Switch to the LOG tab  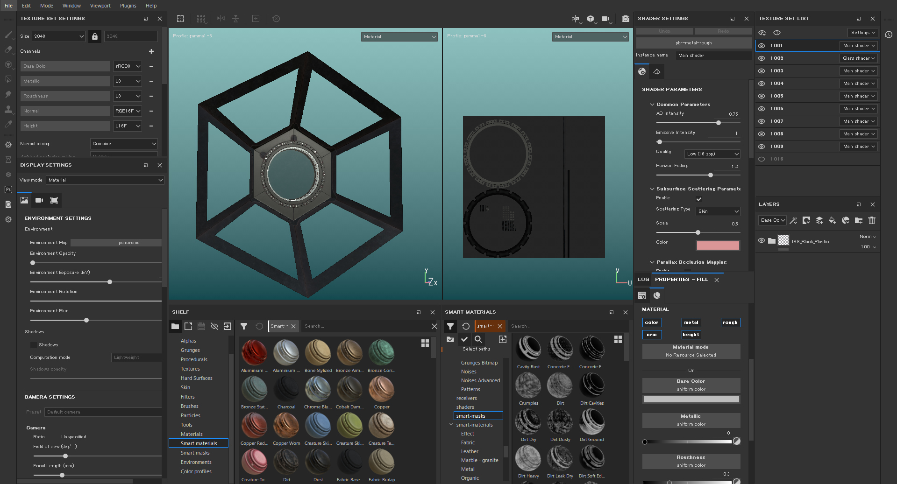pos(643,280)
